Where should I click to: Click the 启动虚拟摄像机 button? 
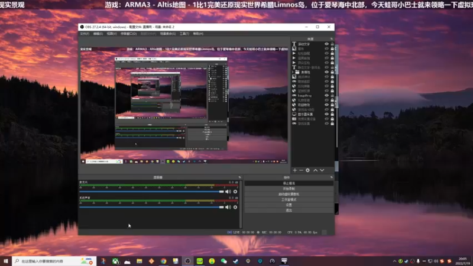click(289, 194)
